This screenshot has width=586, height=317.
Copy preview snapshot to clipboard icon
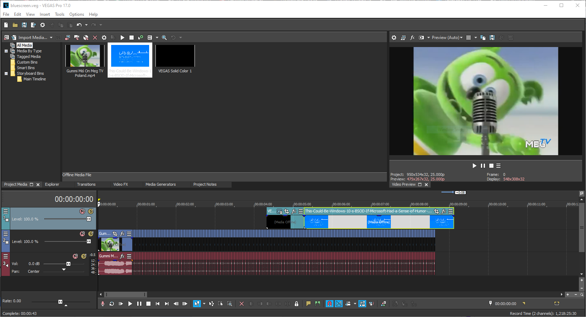click(483, 38)
